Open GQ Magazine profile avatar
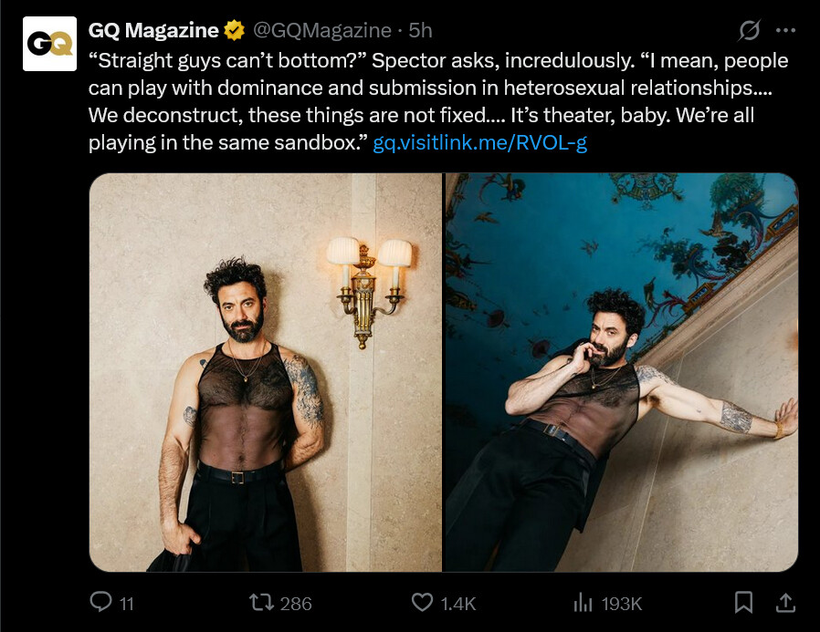This screenshot has width=820, height=632. pyautogui.click(x=49, y=44)
